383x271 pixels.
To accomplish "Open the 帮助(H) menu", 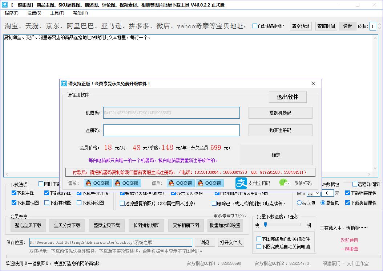I will coord(80,13).
